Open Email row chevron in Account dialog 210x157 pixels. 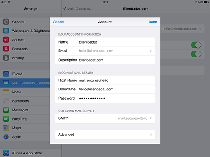[151, 51]
